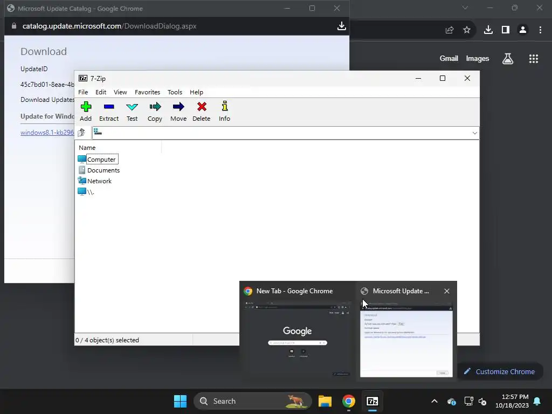Click the 0 / 4 object(s) selected text
Viewport: 552px width, 414px height.
point(107,340)
